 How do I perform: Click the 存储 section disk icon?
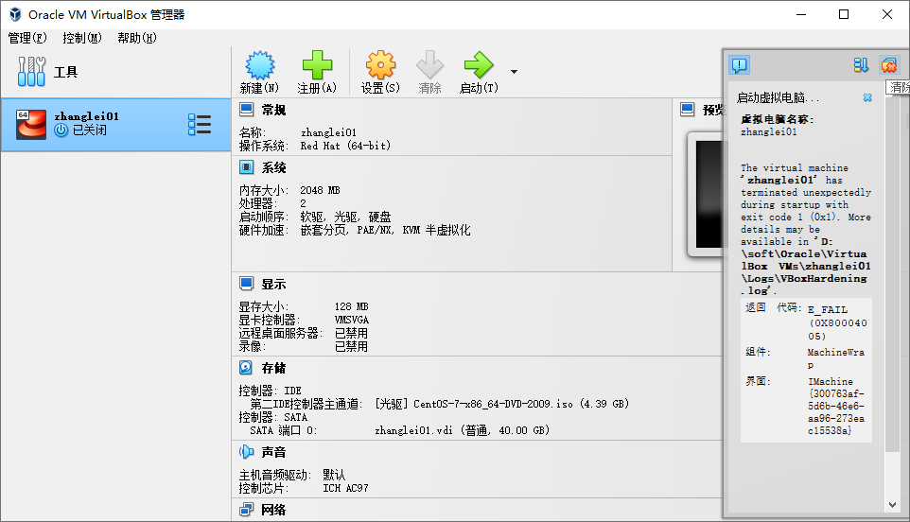tap(246, 367)
